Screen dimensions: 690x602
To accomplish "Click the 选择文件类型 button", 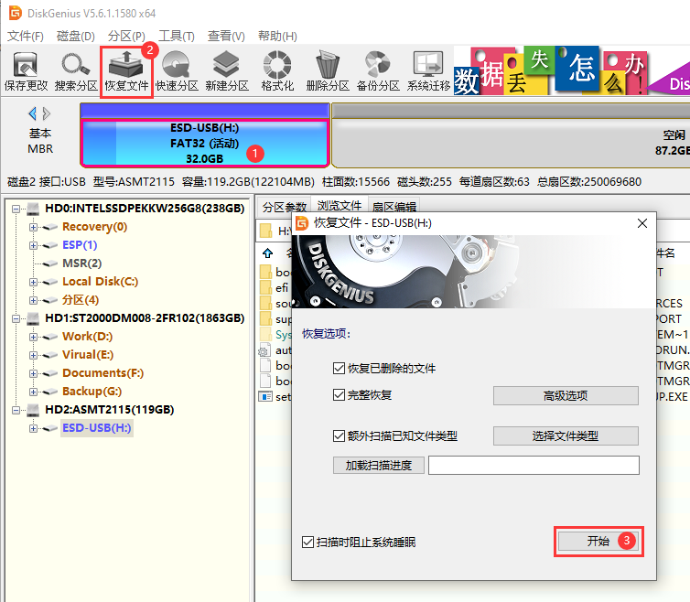I will coord(565,436).
